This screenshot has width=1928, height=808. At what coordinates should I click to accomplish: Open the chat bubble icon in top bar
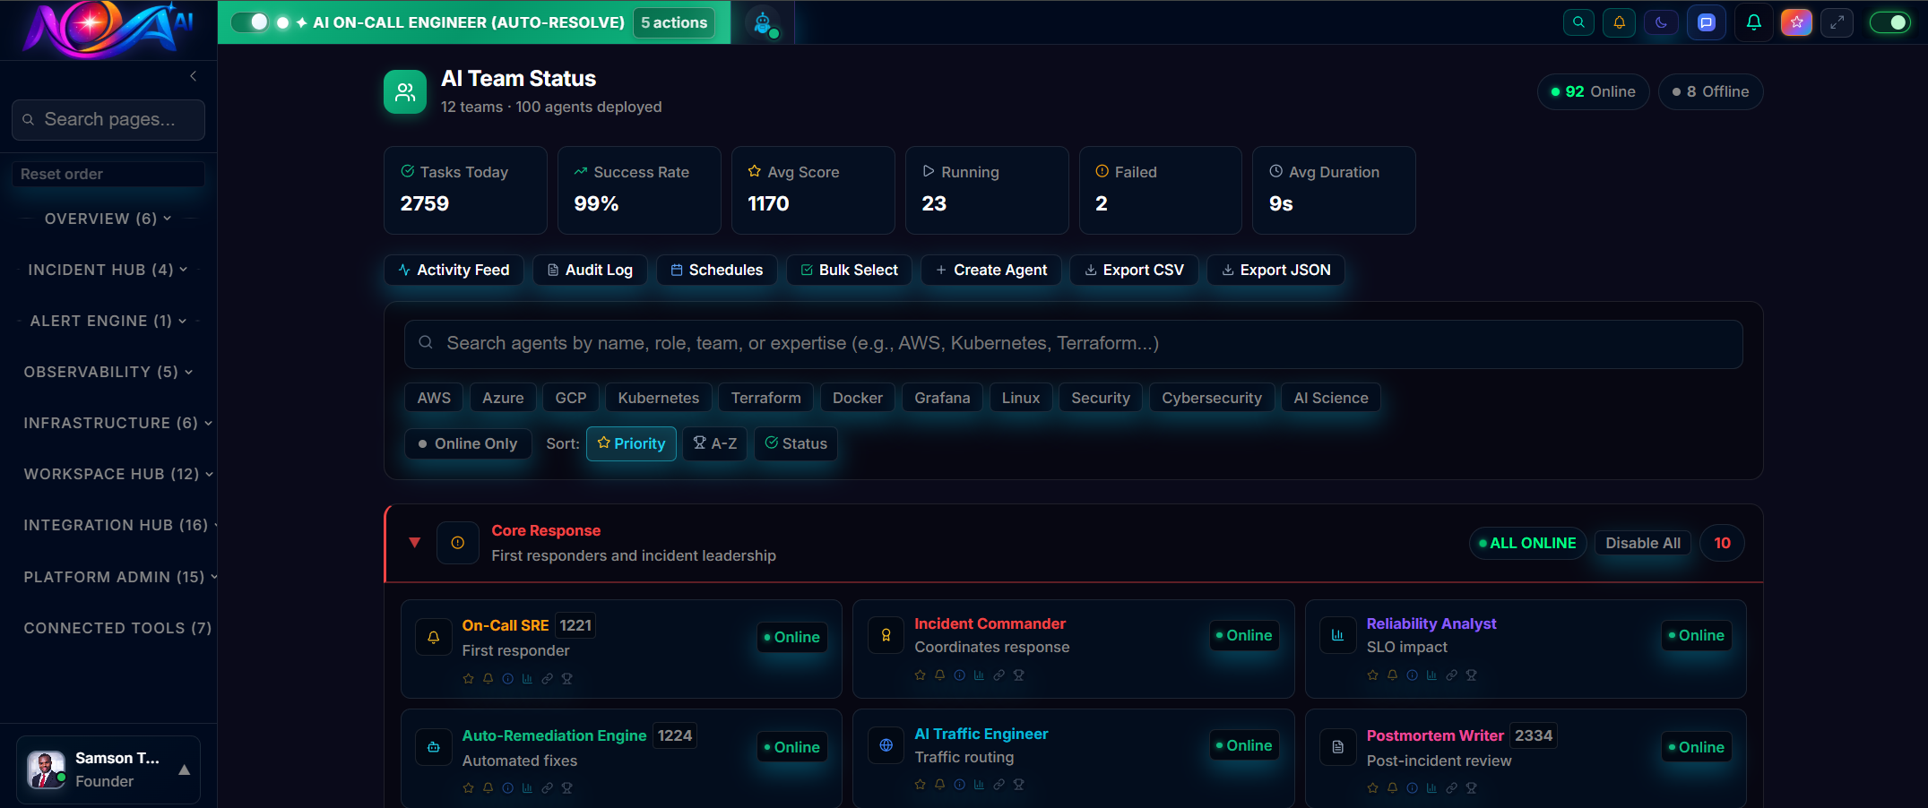point(1707,22)
